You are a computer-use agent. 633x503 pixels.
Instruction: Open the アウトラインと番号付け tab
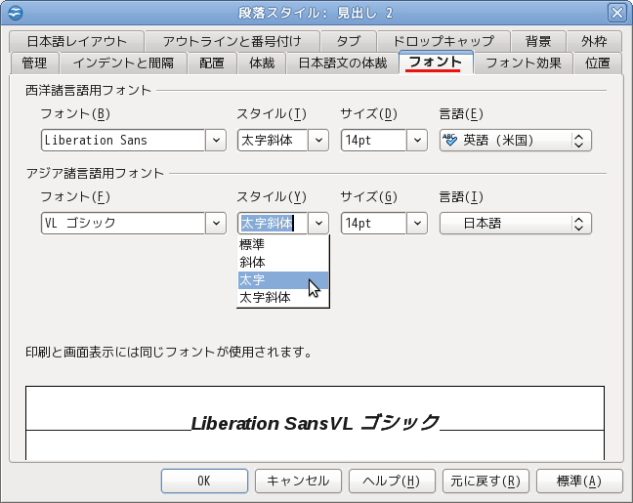click(232, 41)
